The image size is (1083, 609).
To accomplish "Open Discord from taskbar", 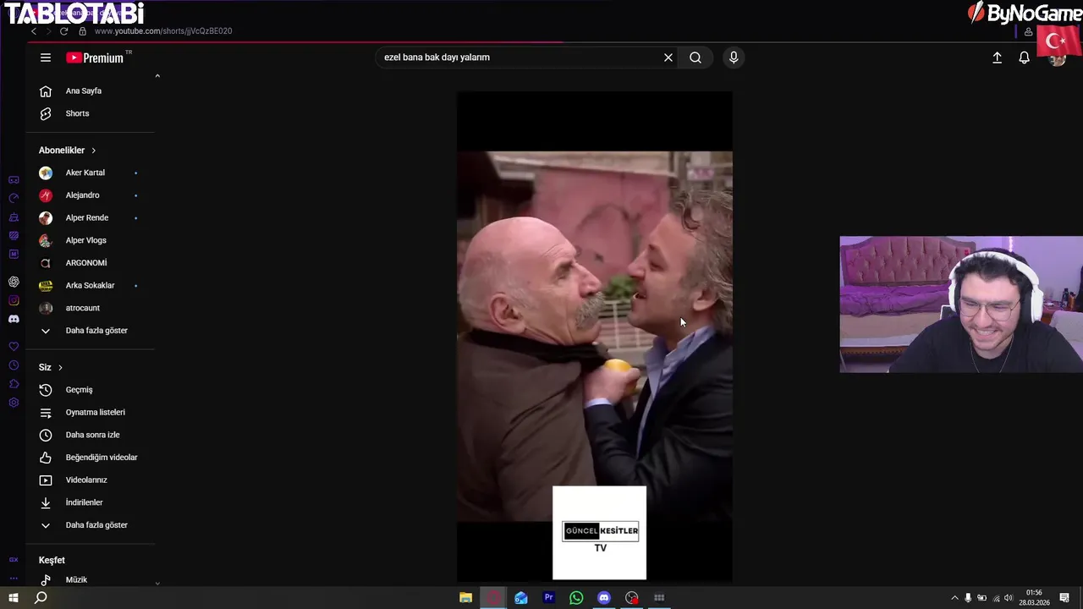I will pos(604,598).
